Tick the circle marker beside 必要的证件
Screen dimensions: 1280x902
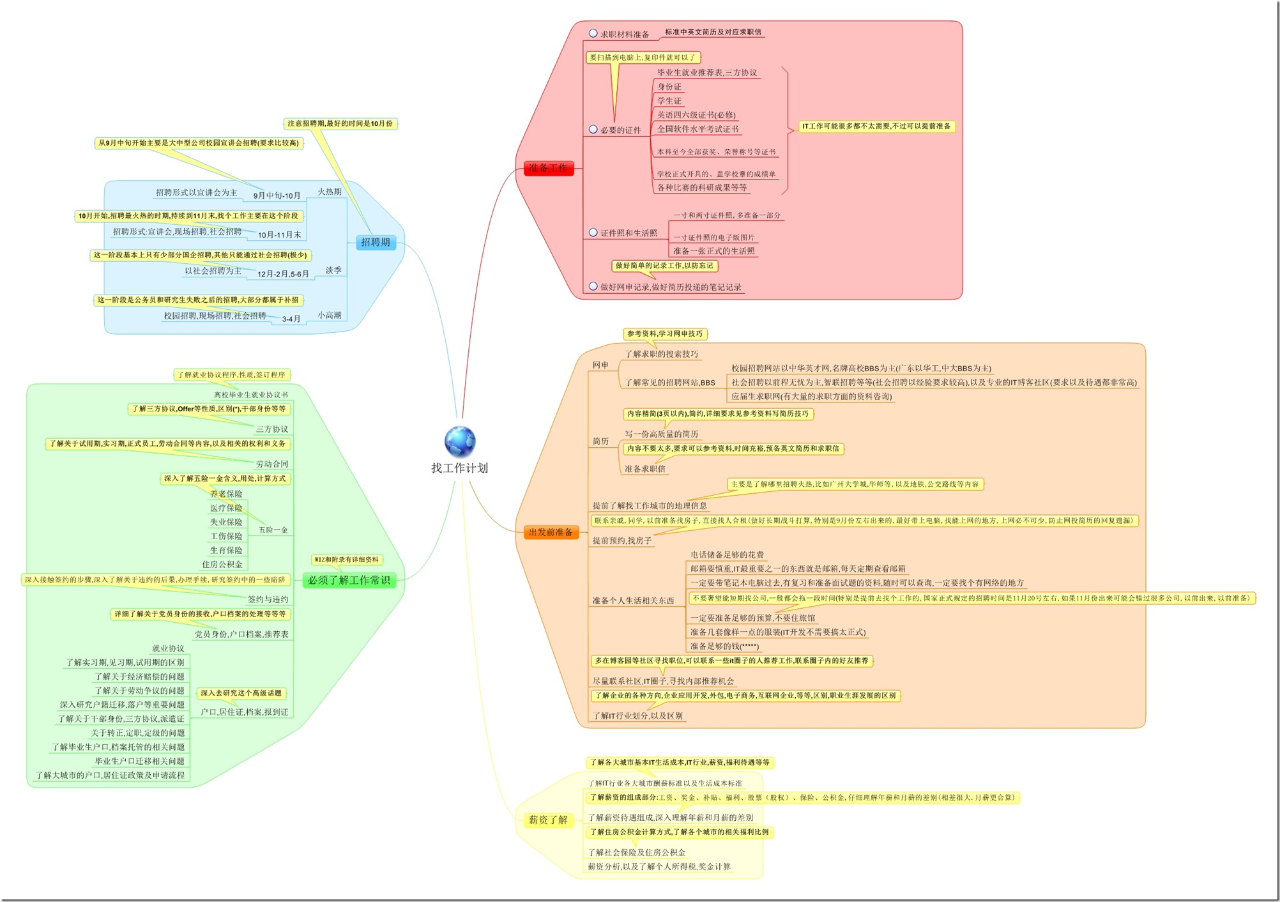[593, 130]
